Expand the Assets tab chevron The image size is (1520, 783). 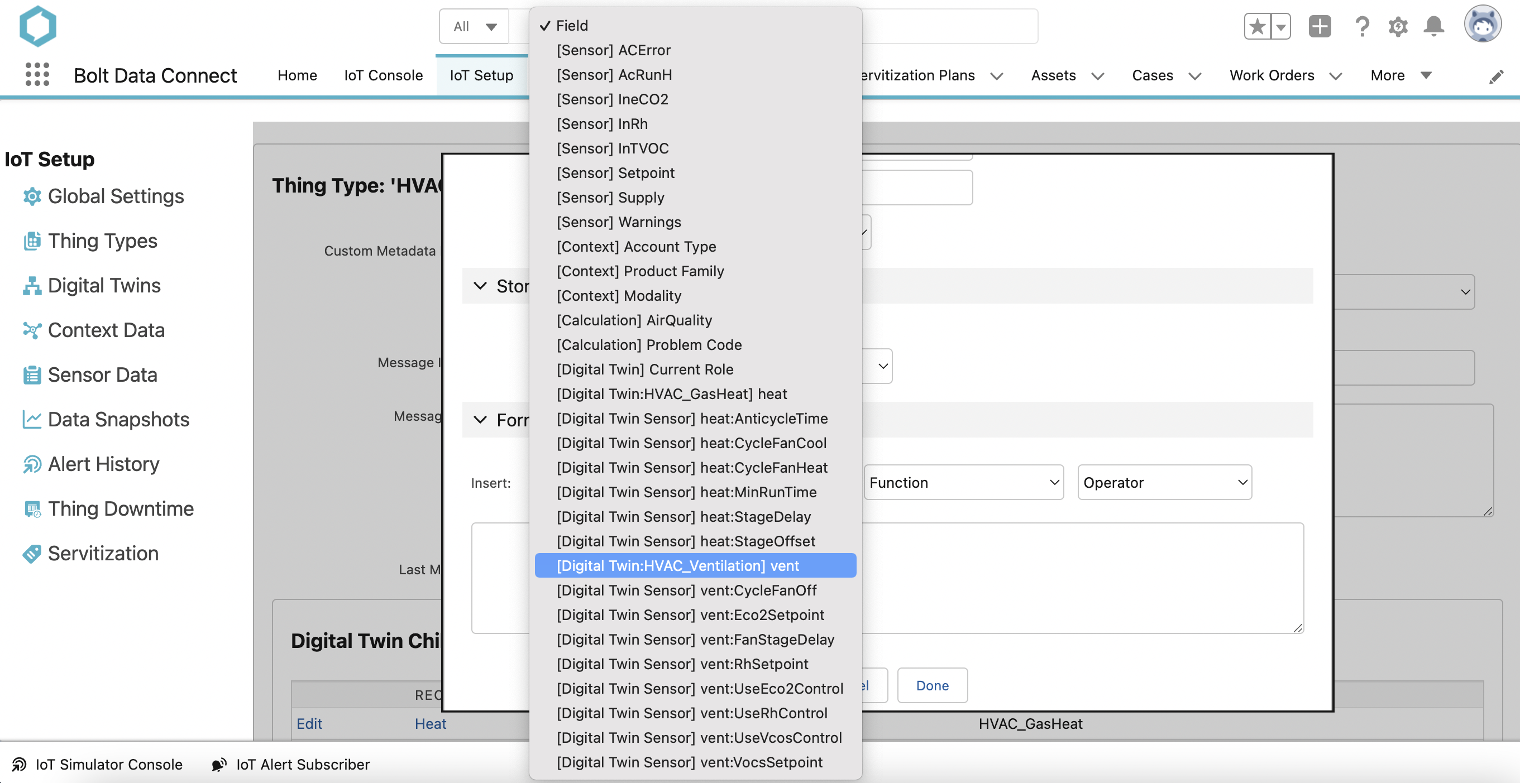click(x=1097, y=76)
